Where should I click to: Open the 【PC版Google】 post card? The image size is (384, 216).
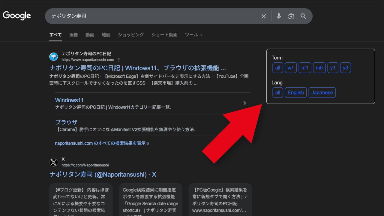[x=220, y=199]
